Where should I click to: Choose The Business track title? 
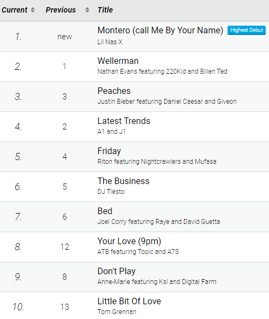tap(123, 181)
